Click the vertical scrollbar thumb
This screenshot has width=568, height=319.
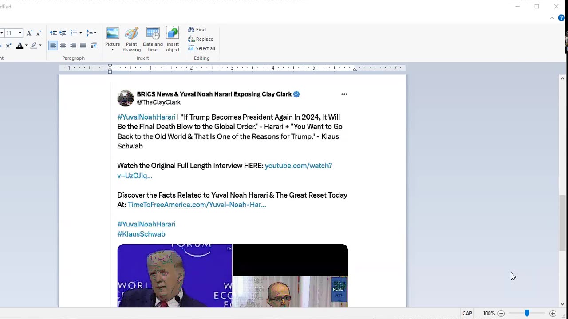(562, 223)
